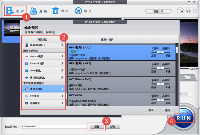Screen dimensions: 200x135
Task: Expand the 黑莓和諾基亞 chevron
Action: coord(62,45)
